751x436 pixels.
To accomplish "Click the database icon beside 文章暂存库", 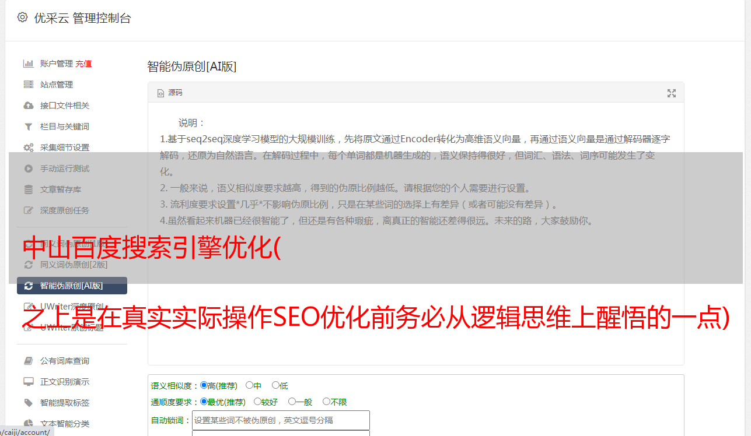I will click(28, 189).
